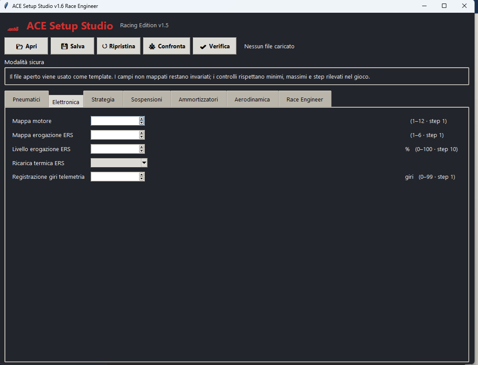This screenshot has width=478, height=365.
Task: Click the red race car logo icon
Action: [x=13, y=29]
